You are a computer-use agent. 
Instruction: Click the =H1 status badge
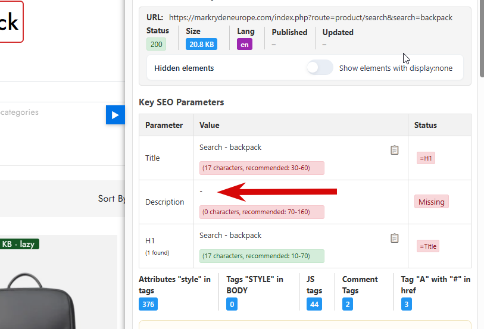(426, 158)
